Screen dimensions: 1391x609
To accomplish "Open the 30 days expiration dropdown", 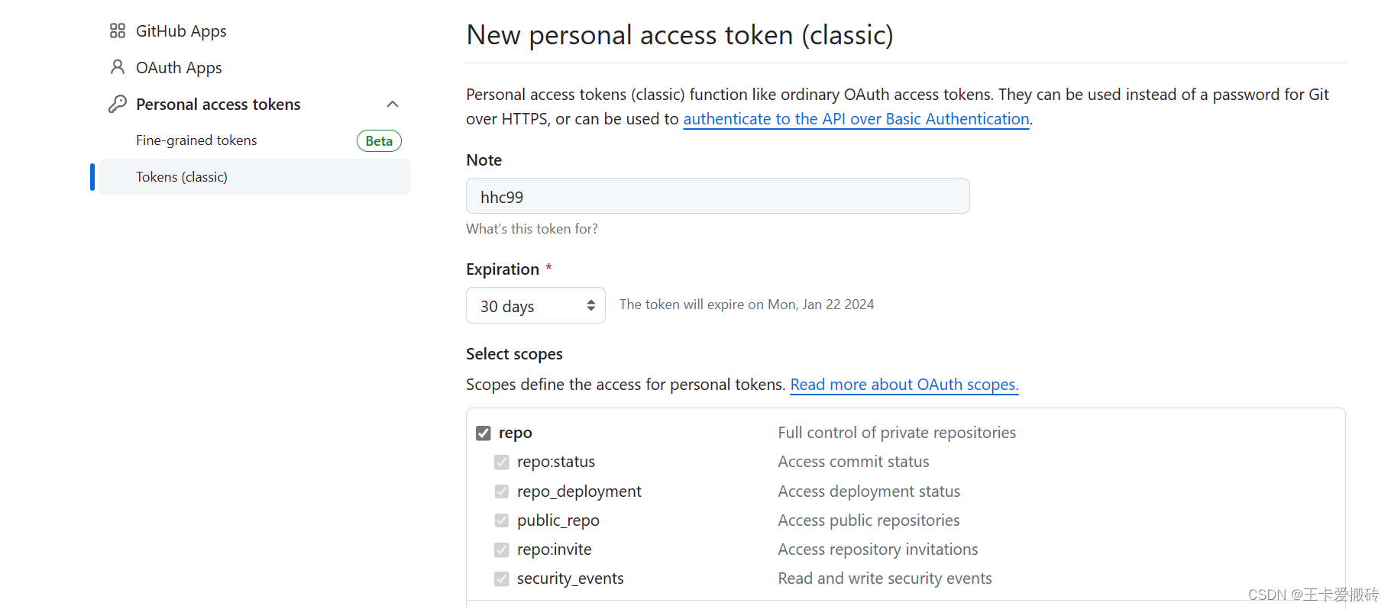I will click(x=535, y=305).
